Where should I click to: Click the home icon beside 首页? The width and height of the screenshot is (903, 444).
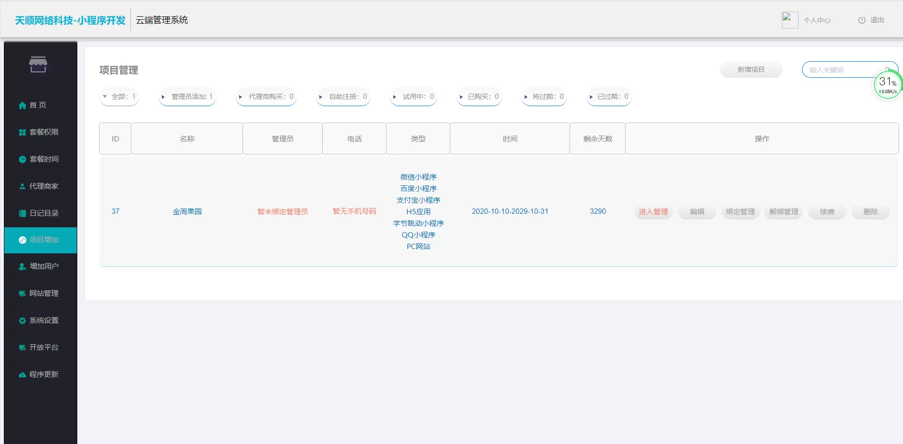point(22,105)
